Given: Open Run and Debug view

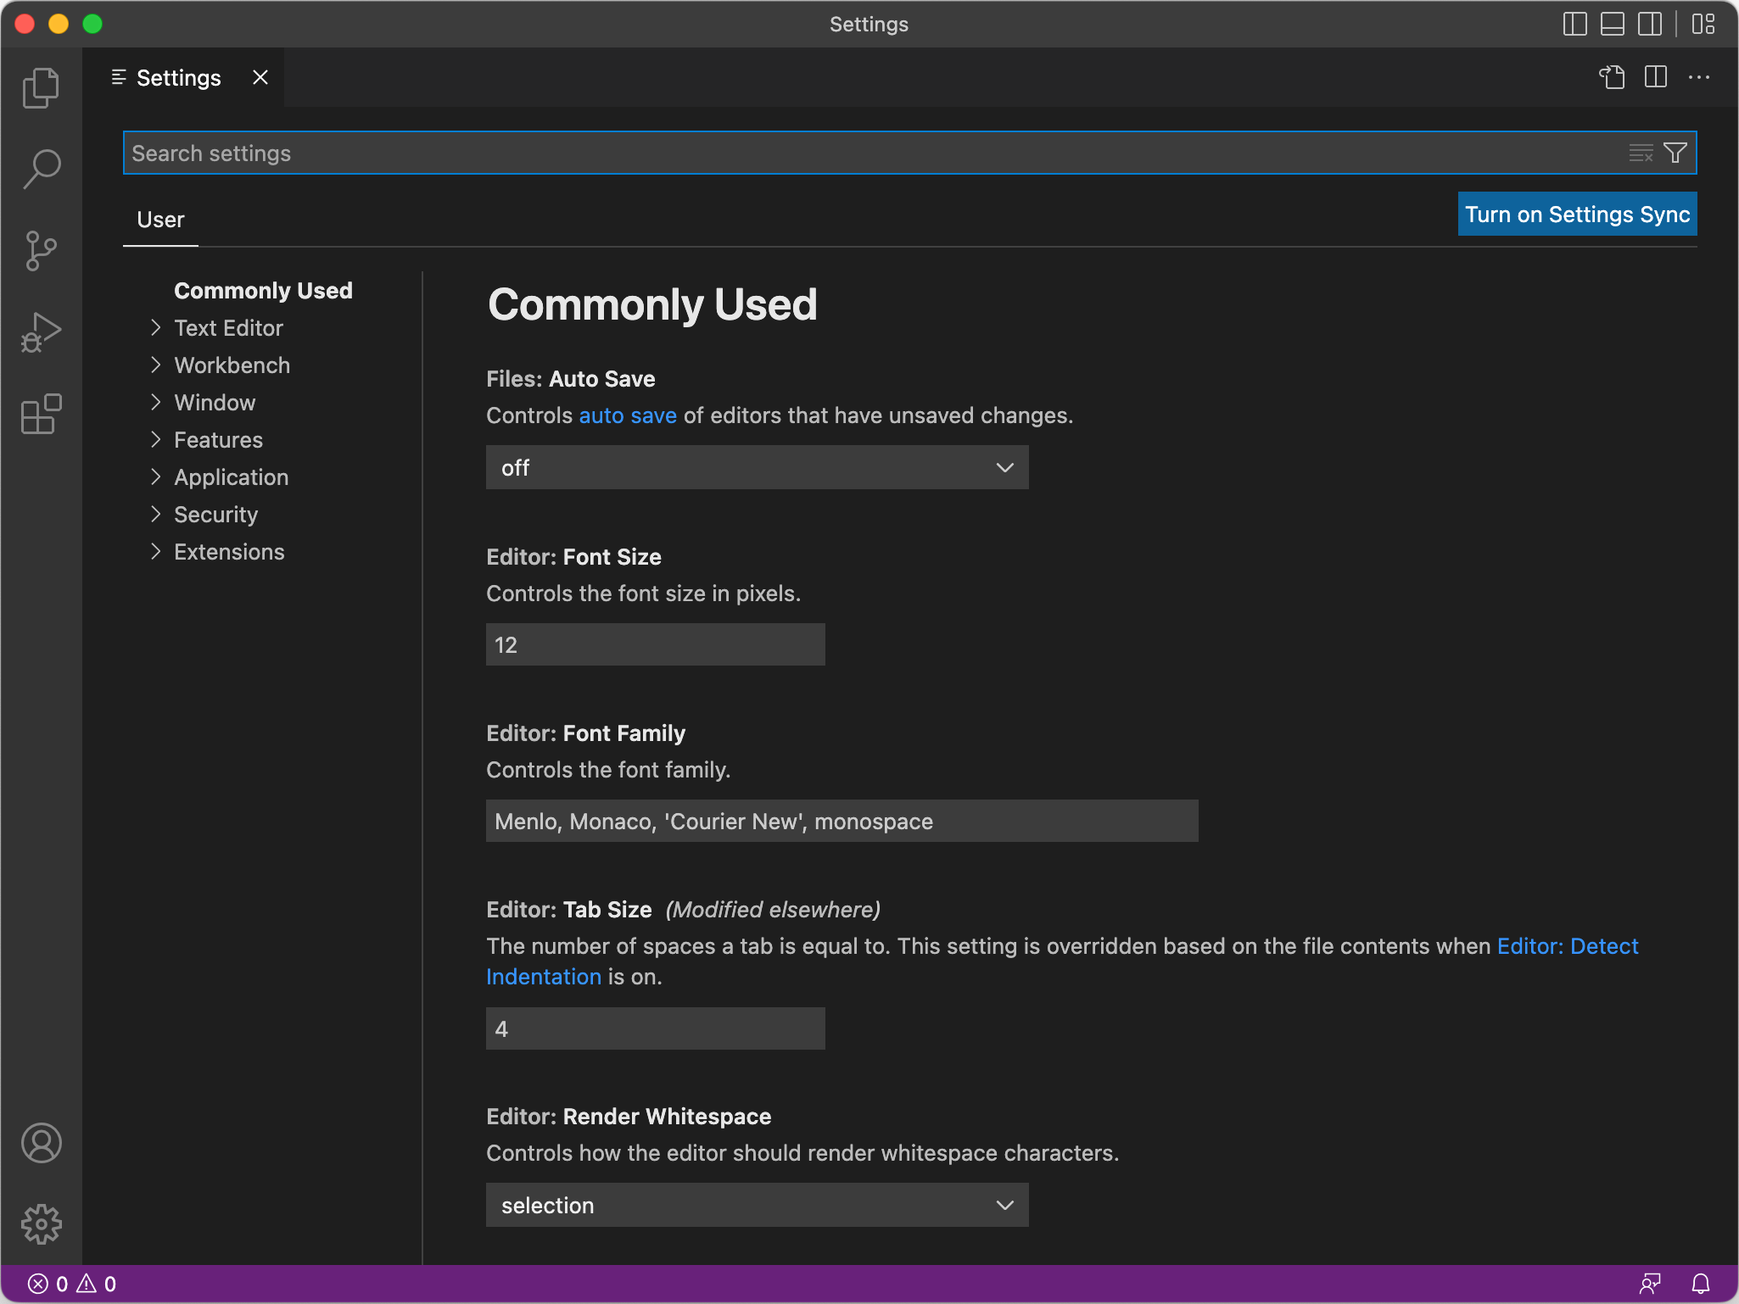Looking at the screenshot, I should pos(41,332).
